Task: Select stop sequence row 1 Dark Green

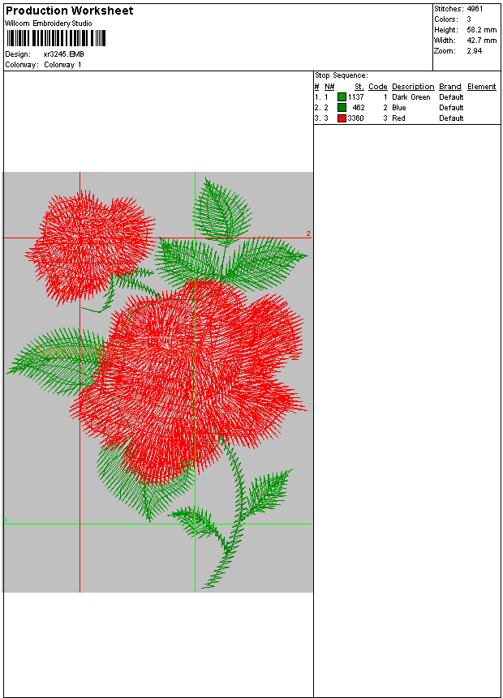Action: click(x=411, y=97)
